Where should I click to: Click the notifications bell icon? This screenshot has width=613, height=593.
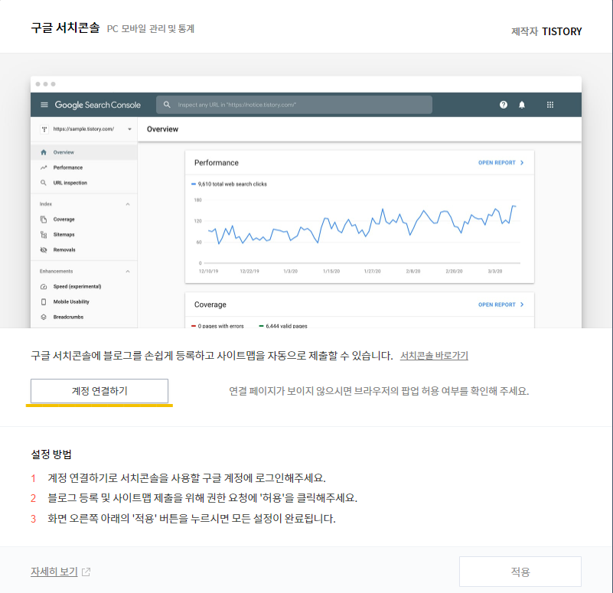pos(521,105)
